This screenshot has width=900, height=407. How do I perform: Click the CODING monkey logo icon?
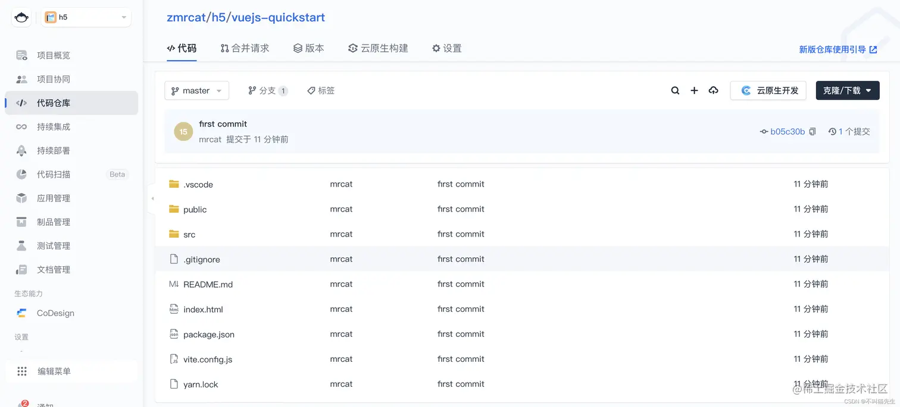(x=22, y=17)
